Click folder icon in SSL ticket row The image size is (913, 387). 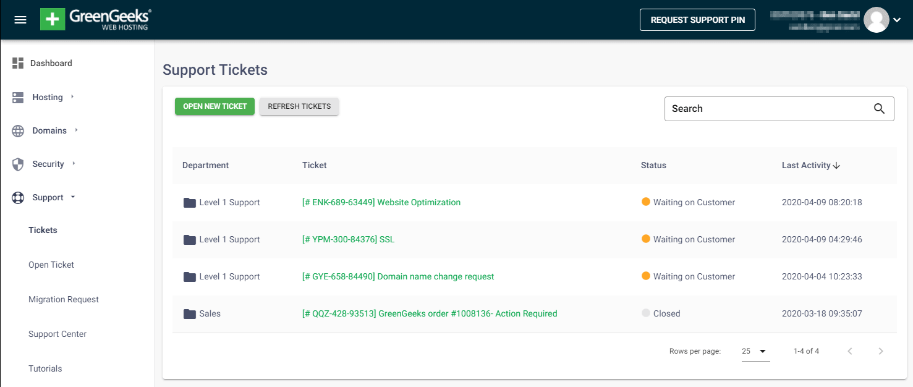[190, 240]
